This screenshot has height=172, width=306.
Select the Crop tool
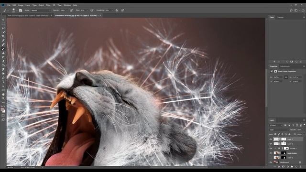click(x=3, y=36)
